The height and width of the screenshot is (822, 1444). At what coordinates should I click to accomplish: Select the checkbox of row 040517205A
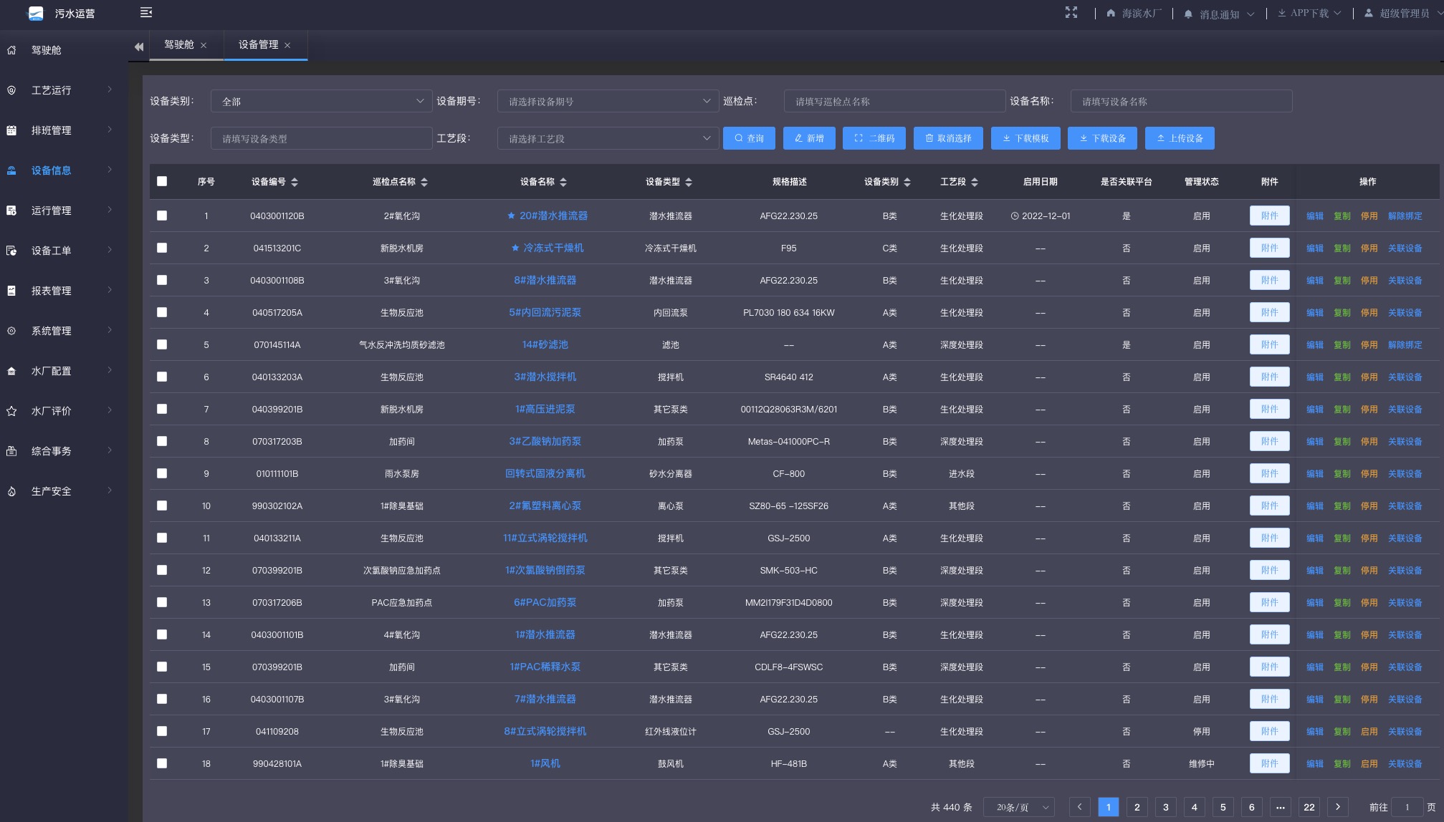(162, 312)
